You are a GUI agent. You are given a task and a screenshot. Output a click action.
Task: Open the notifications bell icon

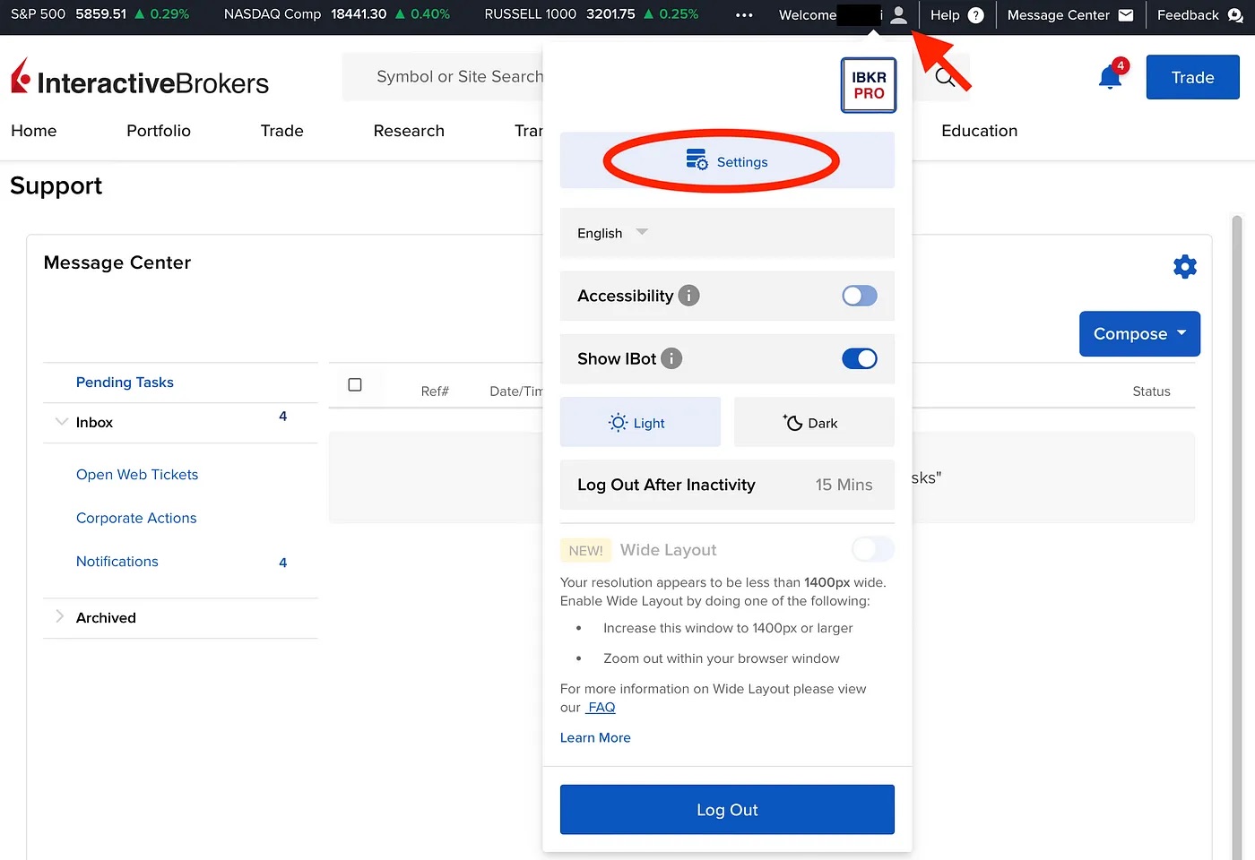click(x=1110, y=78)
